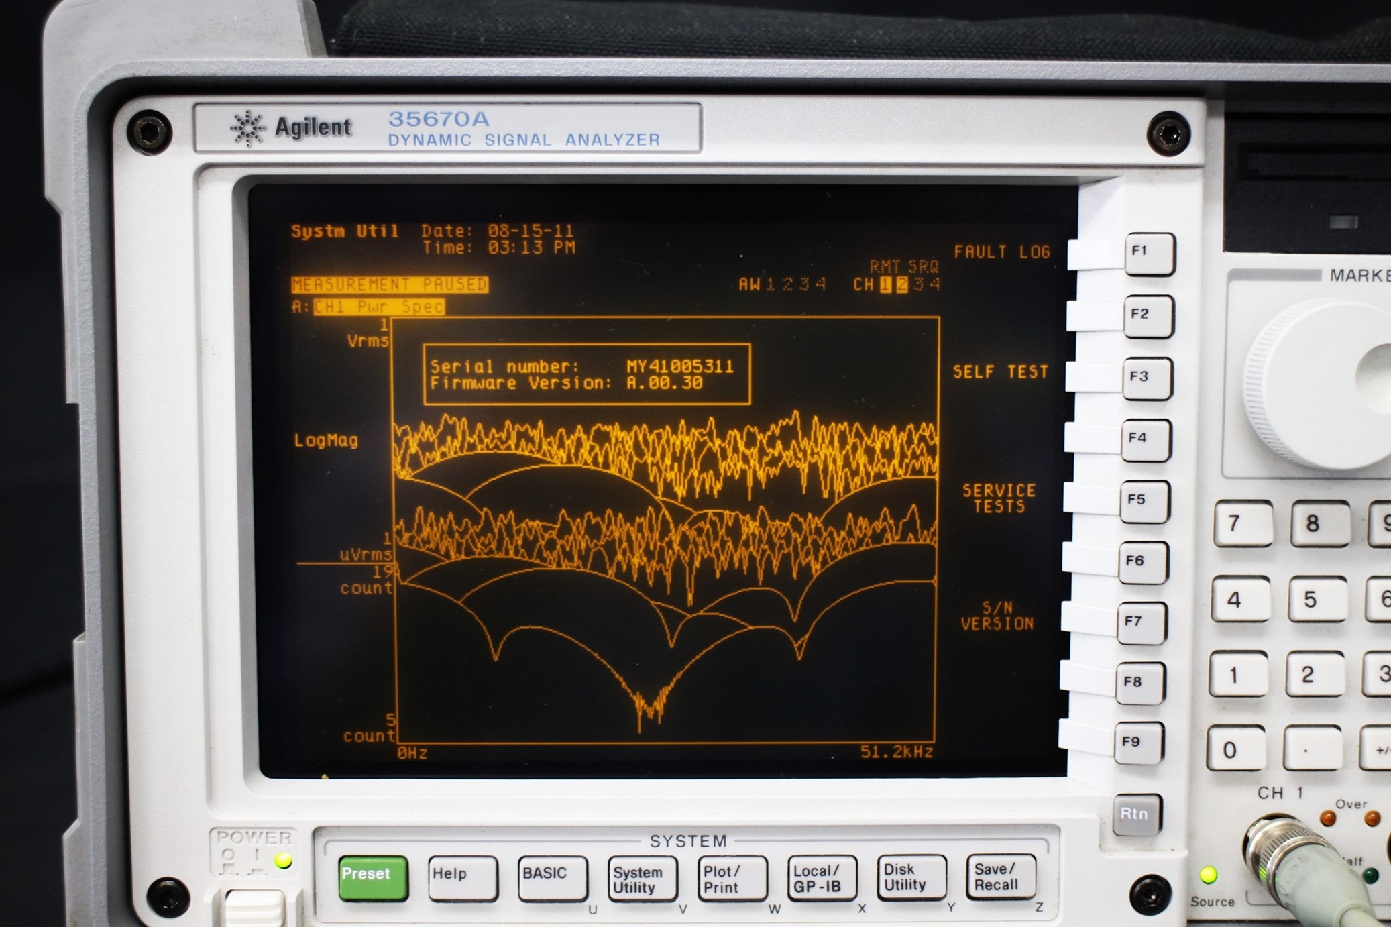Push the F5 softkey for SERVICE TESTS
The width and height of the screenshot is (1391, 927).
point(1145,502)
